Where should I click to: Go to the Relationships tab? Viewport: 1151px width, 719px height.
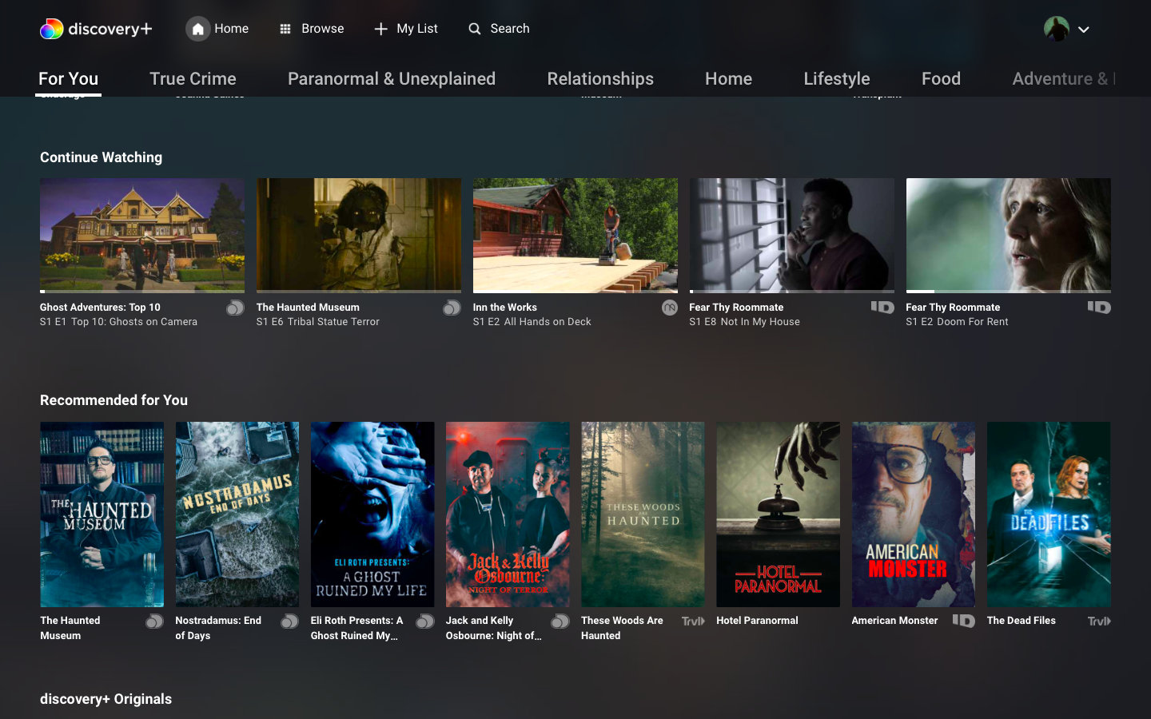[x=600, y=78]
